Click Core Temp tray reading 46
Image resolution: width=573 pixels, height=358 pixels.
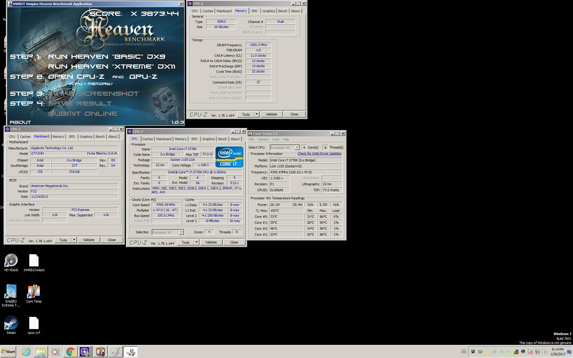point(501,352)
